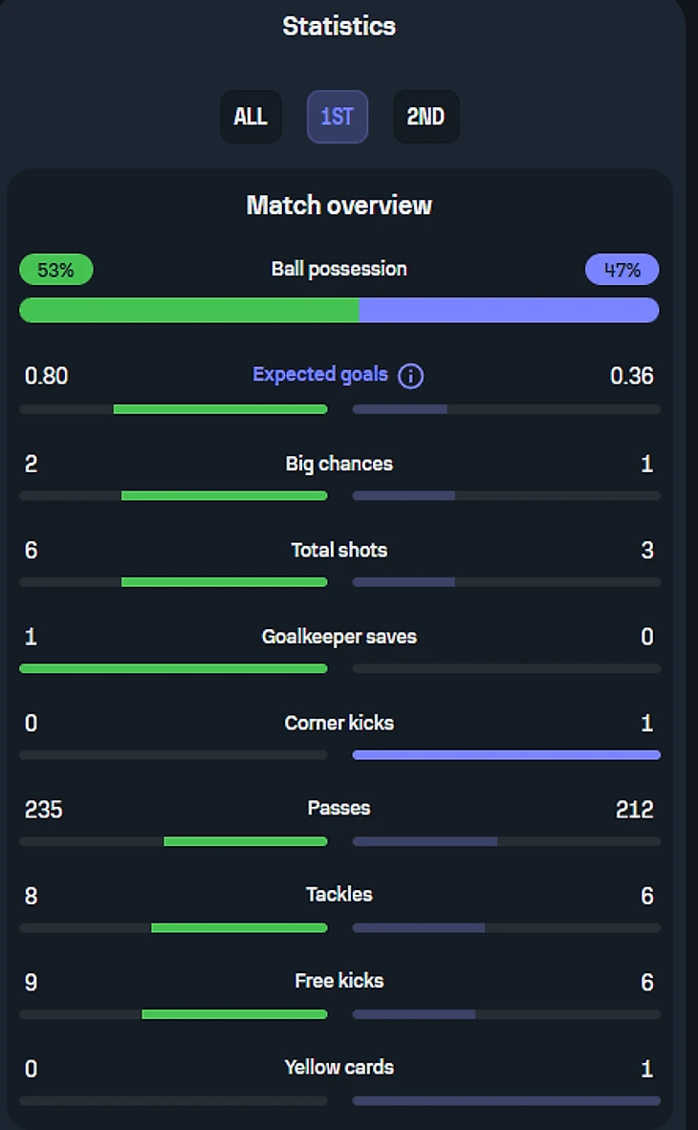698x1130 pixels.
Task: Click the Yellow cards label
Action: 338,1067
